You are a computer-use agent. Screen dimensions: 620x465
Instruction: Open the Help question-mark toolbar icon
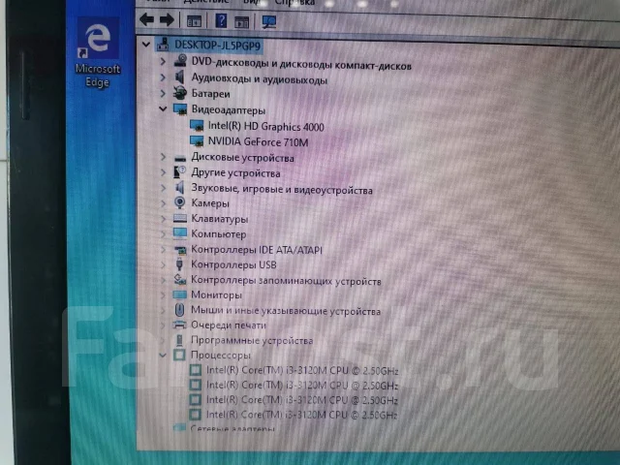[221, 20]
